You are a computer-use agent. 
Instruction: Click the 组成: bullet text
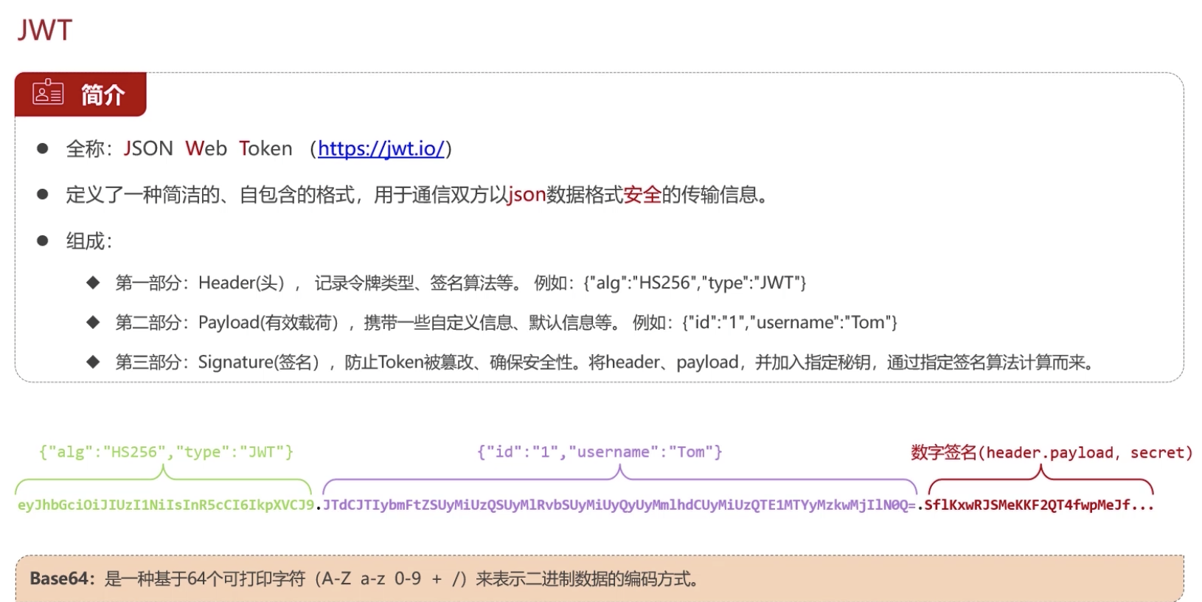(88, 241)
